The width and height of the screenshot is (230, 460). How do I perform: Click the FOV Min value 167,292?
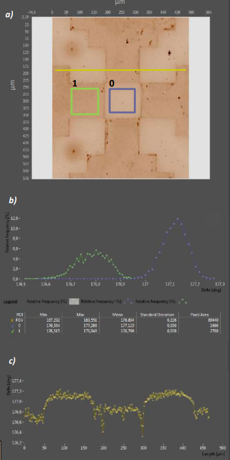(x=53, y=319)
